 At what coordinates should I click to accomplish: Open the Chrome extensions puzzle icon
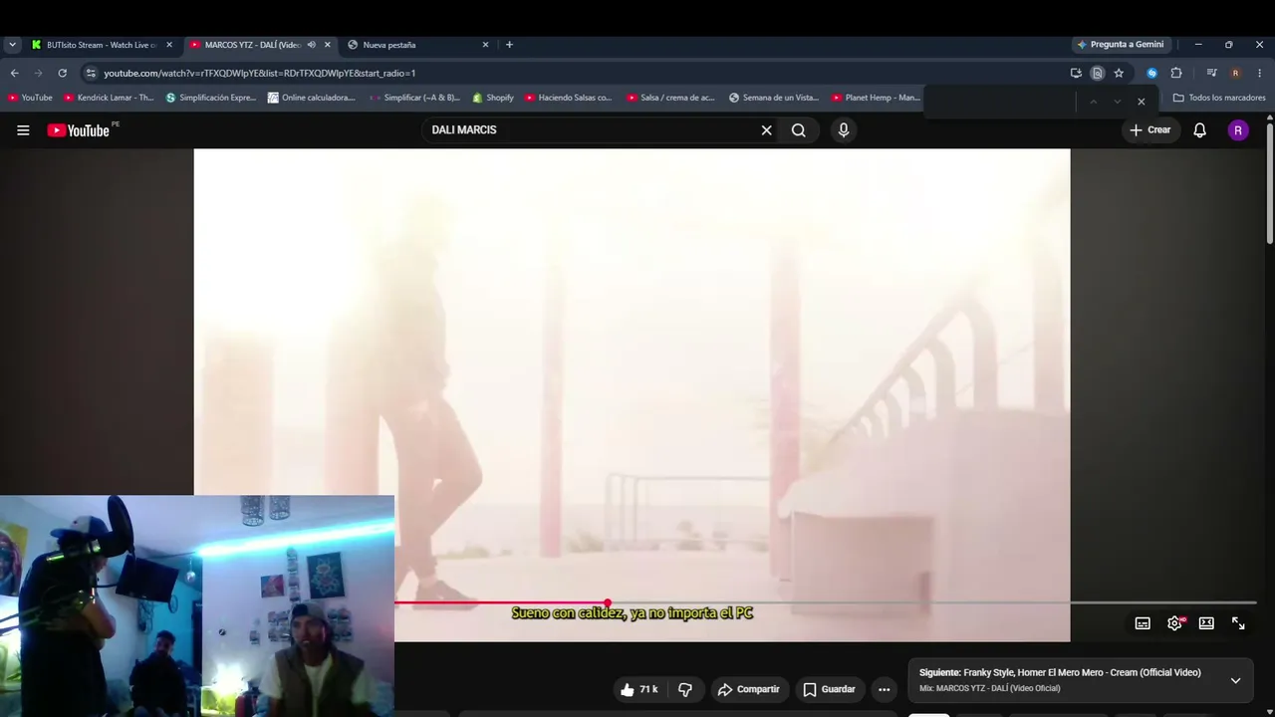click(1176, 73)
